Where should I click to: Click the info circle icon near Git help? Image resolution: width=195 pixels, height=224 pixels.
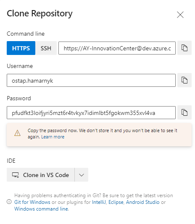point(9,202)
